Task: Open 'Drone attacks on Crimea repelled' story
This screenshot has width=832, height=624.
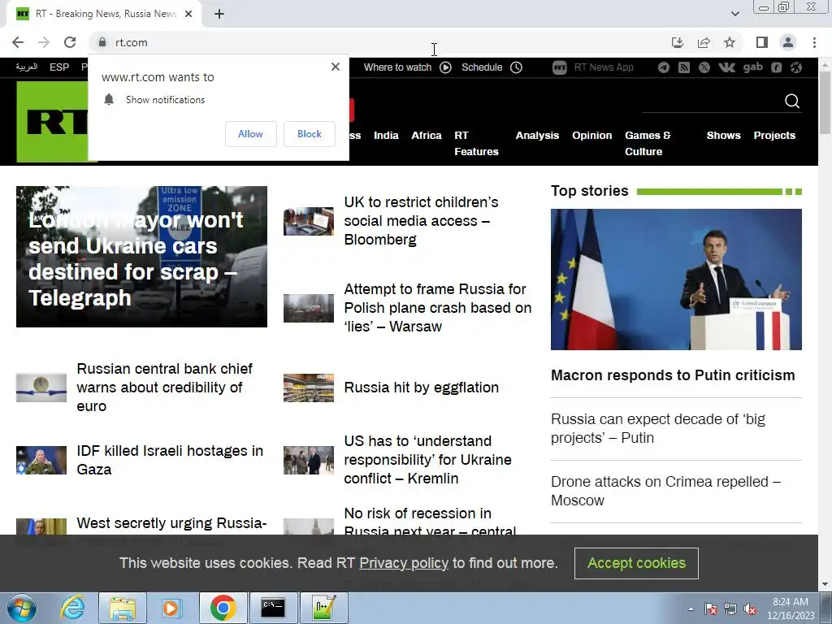Action: (x=665, y=491)
